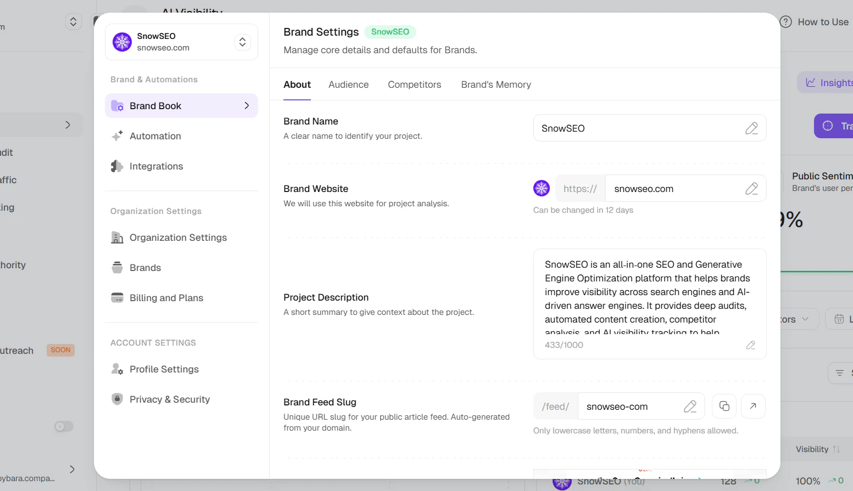Expand the collapsed panel chevron at bottom left

coord(71,470)
